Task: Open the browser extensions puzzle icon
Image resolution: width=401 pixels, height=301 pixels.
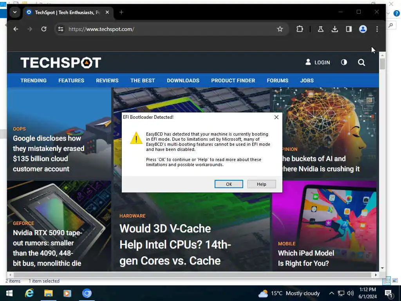Action: pyautogui.click(x=300, y=29)
